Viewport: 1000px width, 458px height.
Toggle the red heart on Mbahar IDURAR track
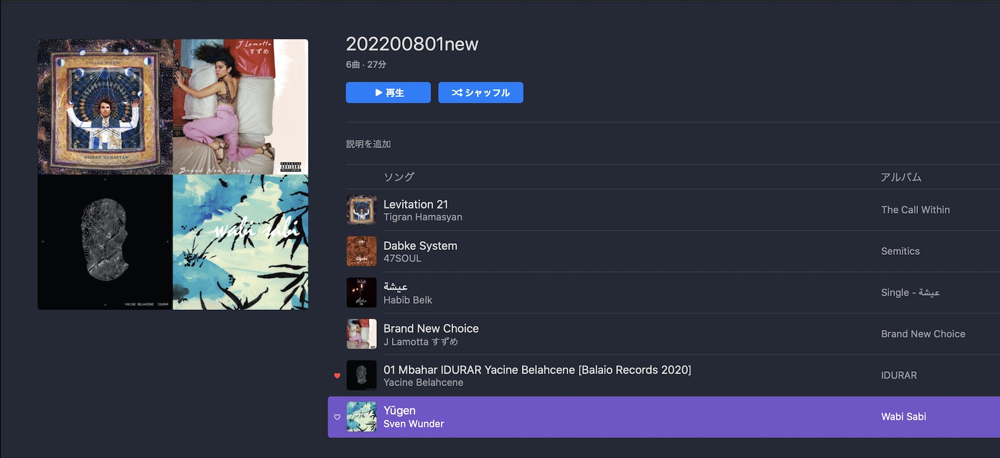[337, 376]
